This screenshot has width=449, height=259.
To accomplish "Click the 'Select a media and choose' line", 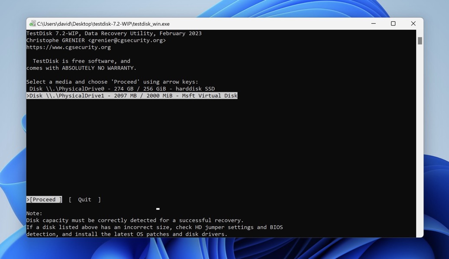I will pyautogui.click(x=112, y=82).
